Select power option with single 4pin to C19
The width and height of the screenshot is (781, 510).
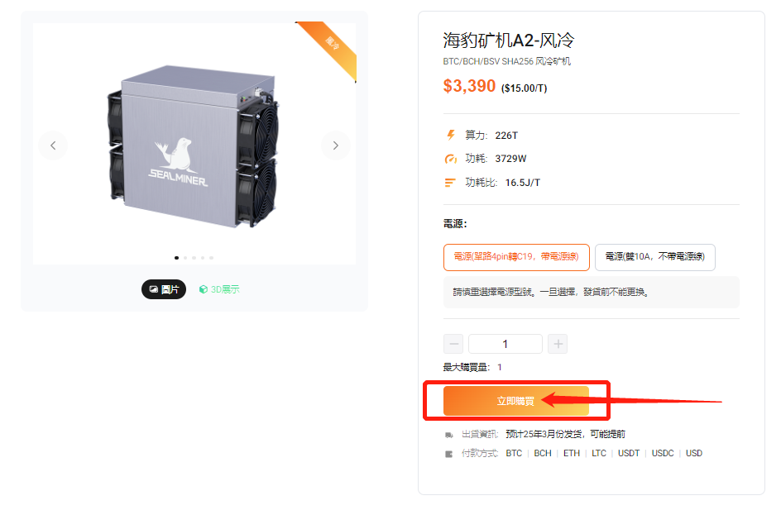tap(516, 257)
